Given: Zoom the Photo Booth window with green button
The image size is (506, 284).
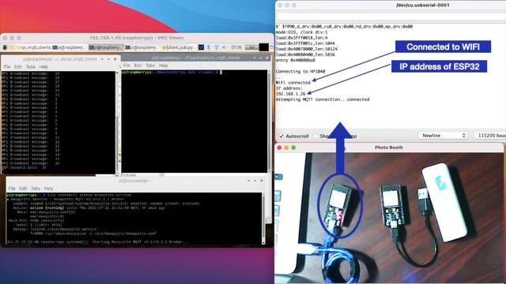Looking at the screenshot, I should (x=293, y=148).
